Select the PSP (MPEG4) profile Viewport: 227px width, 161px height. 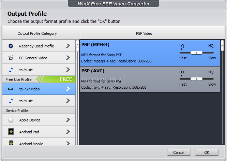point(150,53)
